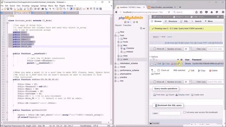Open a new Firefox tab with plus
Image resolution: width=226 pixels, height=127 pixels.
pyautogui.click(x=180, y=7)
